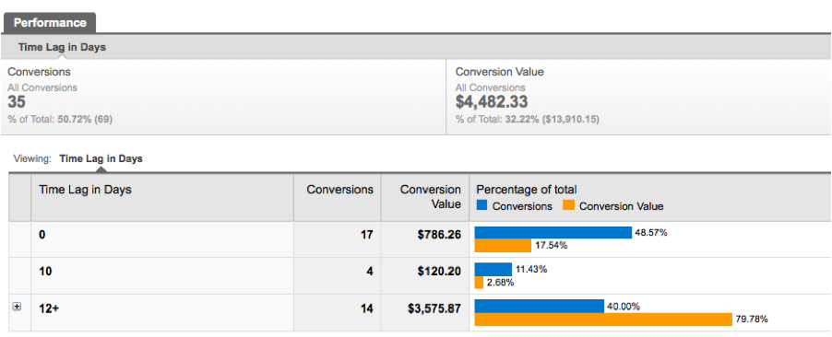Click the 48.57% blue conversions bar

[x=553, y=233]
